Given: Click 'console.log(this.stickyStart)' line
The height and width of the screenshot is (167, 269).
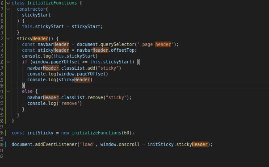Looking at the screenshot, I should coord(60,56).
